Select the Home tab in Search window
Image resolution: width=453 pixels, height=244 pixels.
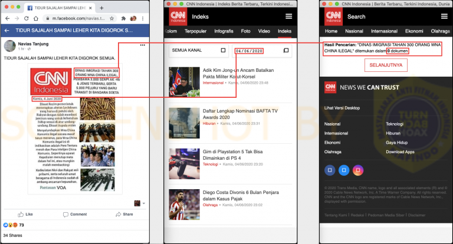click(x=331, y=31)
